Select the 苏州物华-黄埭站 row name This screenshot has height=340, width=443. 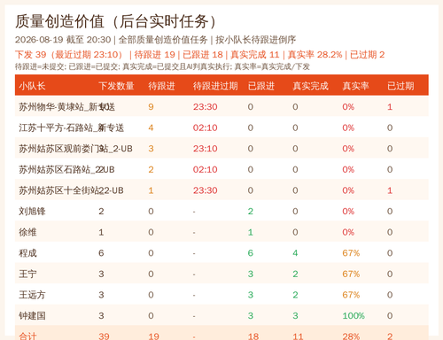click(66, 107)
